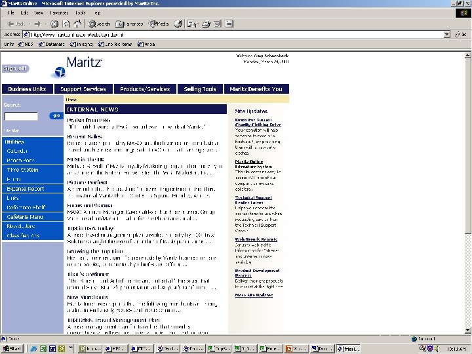Click the scrollbar down arrow

pos(467,330)
